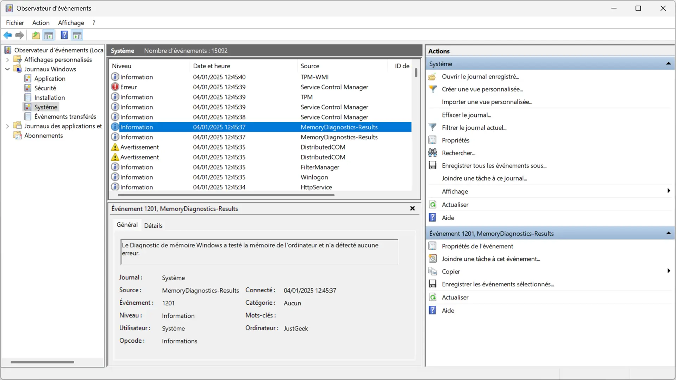Click the event description text box
This screenshot has width=676, height=380.
[259, 252]
